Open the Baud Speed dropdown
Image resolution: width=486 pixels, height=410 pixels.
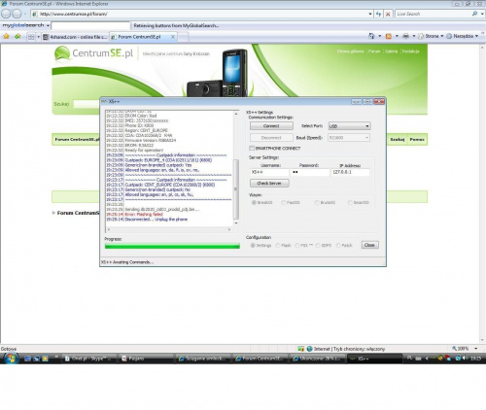pos(349,138)
